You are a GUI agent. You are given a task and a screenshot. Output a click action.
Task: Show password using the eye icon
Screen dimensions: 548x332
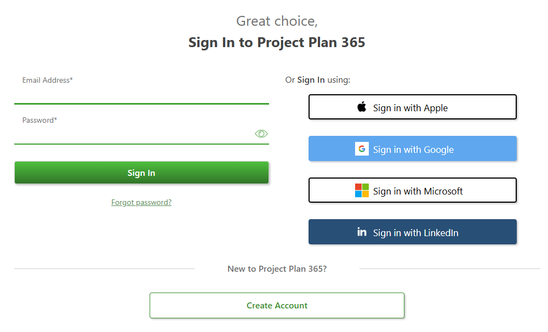tap(261, 134)
